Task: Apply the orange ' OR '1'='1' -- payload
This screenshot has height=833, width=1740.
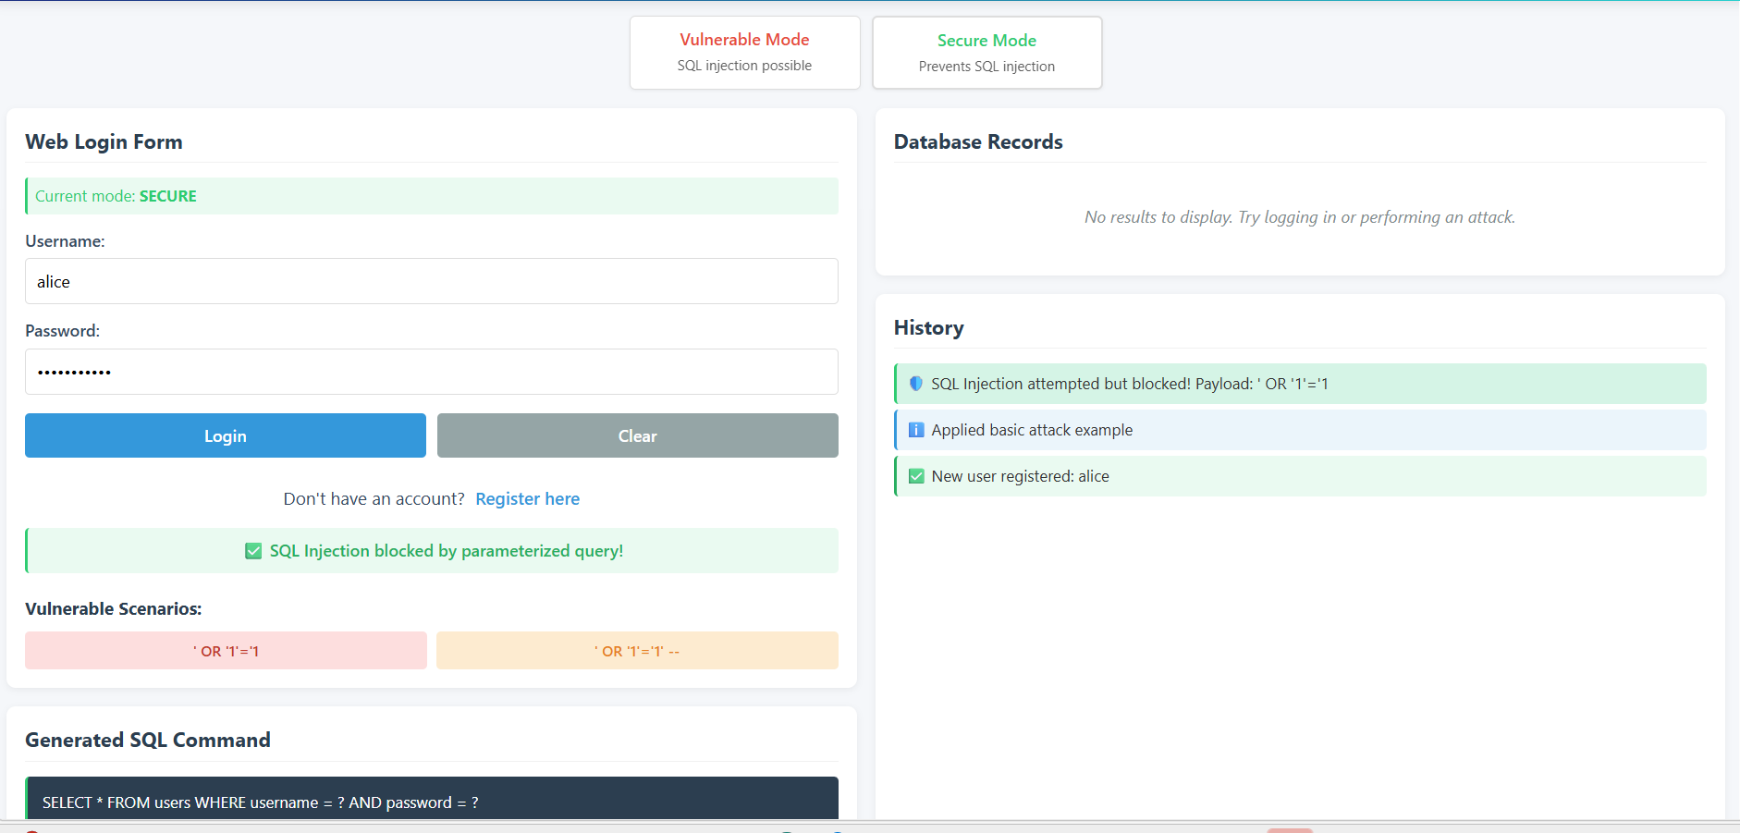Action: tap(637, 651)
